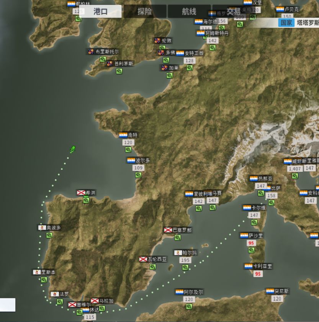Image resolution: width=319 pixels, height=322 pixels.
Task: Click red price 95 under 卡利亚里
Action: click(258, 274)
